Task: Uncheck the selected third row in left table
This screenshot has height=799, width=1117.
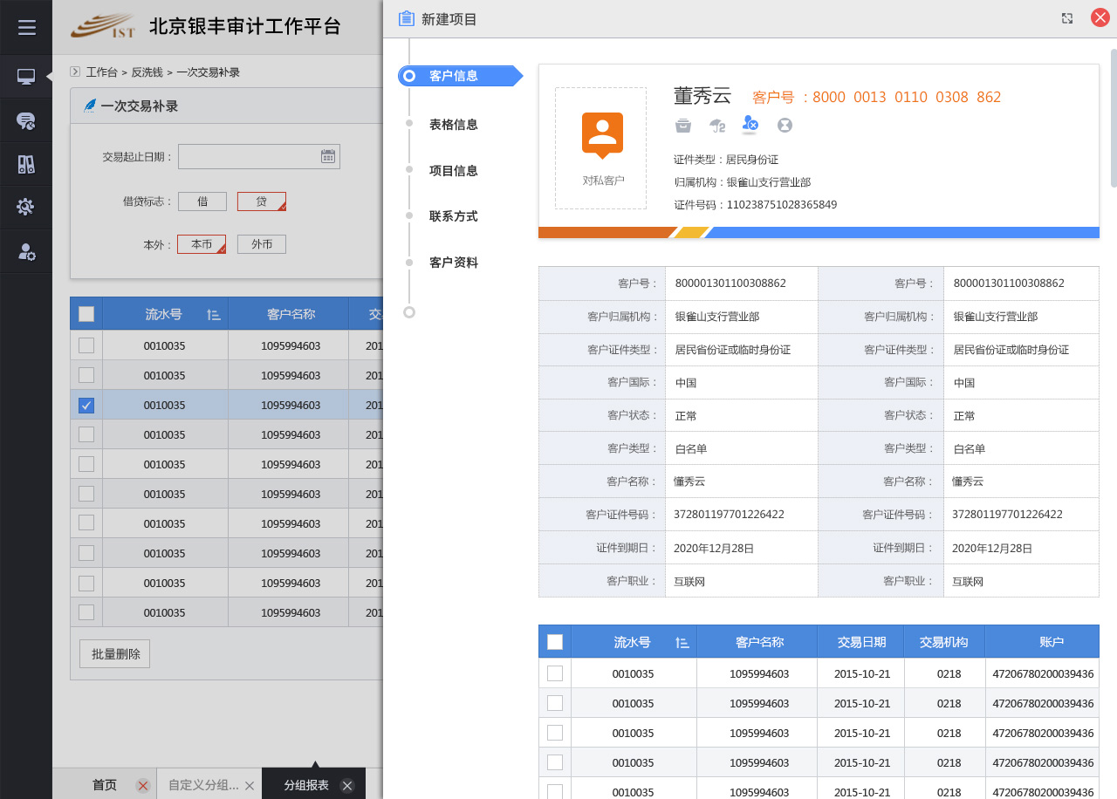Action: pyautogui.click(x=86, y=404)
